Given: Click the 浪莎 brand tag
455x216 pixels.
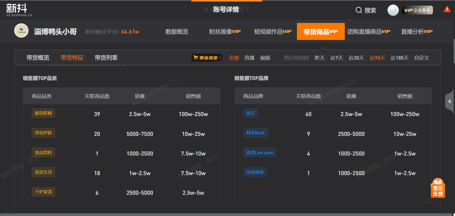Looking at the screenshot, I should pos(250,113).
